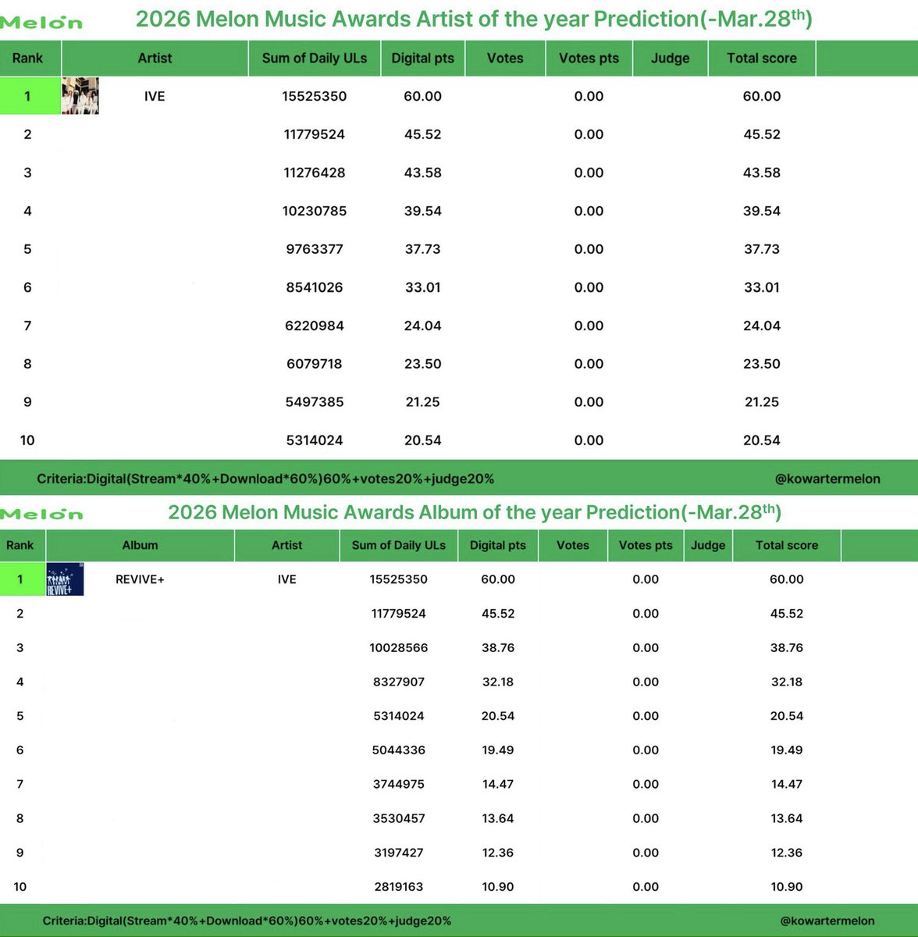Image resolution: width=918 pixels, height=937 pixels.
Task: Click 10.90 in the Total score column
Action: tap(787, 886)
